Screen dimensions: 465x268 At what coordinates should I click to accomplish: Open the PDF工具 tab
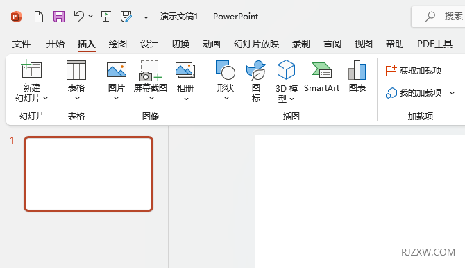434,44
